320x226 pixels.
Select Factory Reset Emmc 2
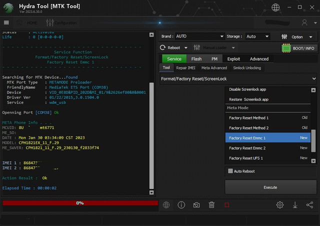pyautogui.click(x=268, y=148)
